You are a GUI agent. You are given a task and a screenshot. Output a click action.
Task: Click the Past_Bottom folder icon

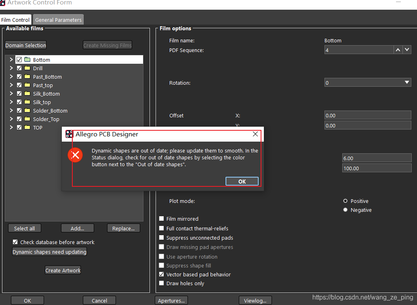[27, 76]
